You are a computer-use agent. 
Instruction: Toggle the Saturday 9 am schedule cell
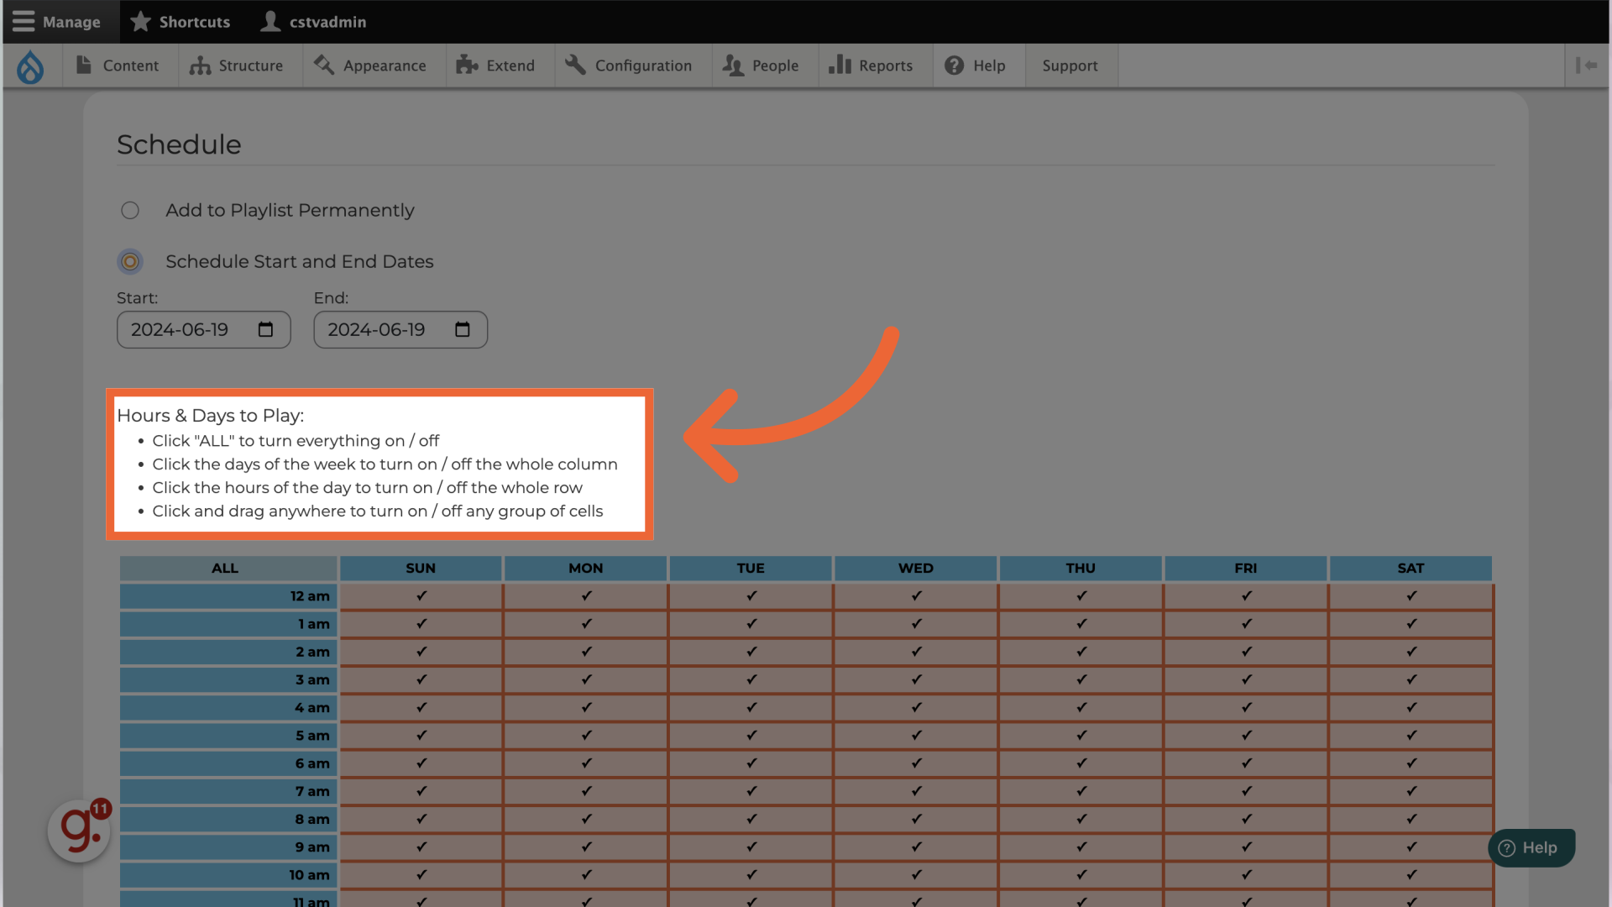[x=1410, y=847]
